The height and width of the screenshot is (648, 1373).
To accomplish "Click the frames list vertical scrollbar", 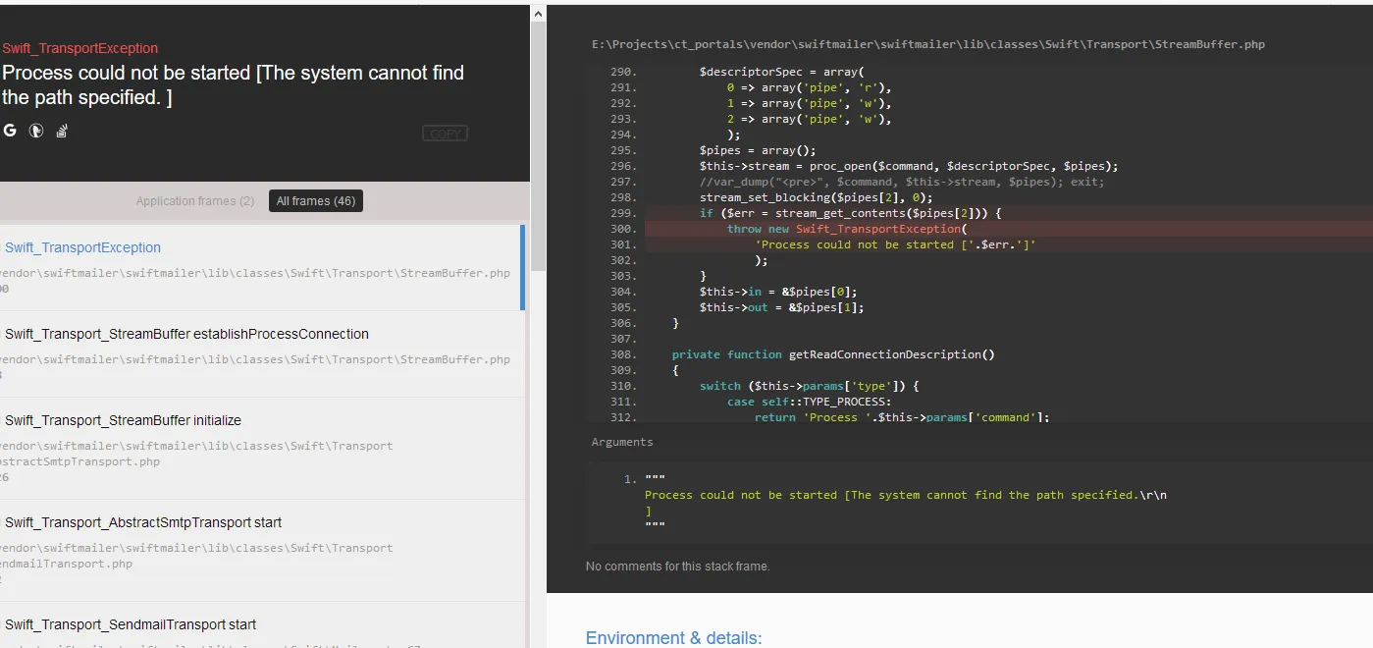I will [x=538, y=147].
